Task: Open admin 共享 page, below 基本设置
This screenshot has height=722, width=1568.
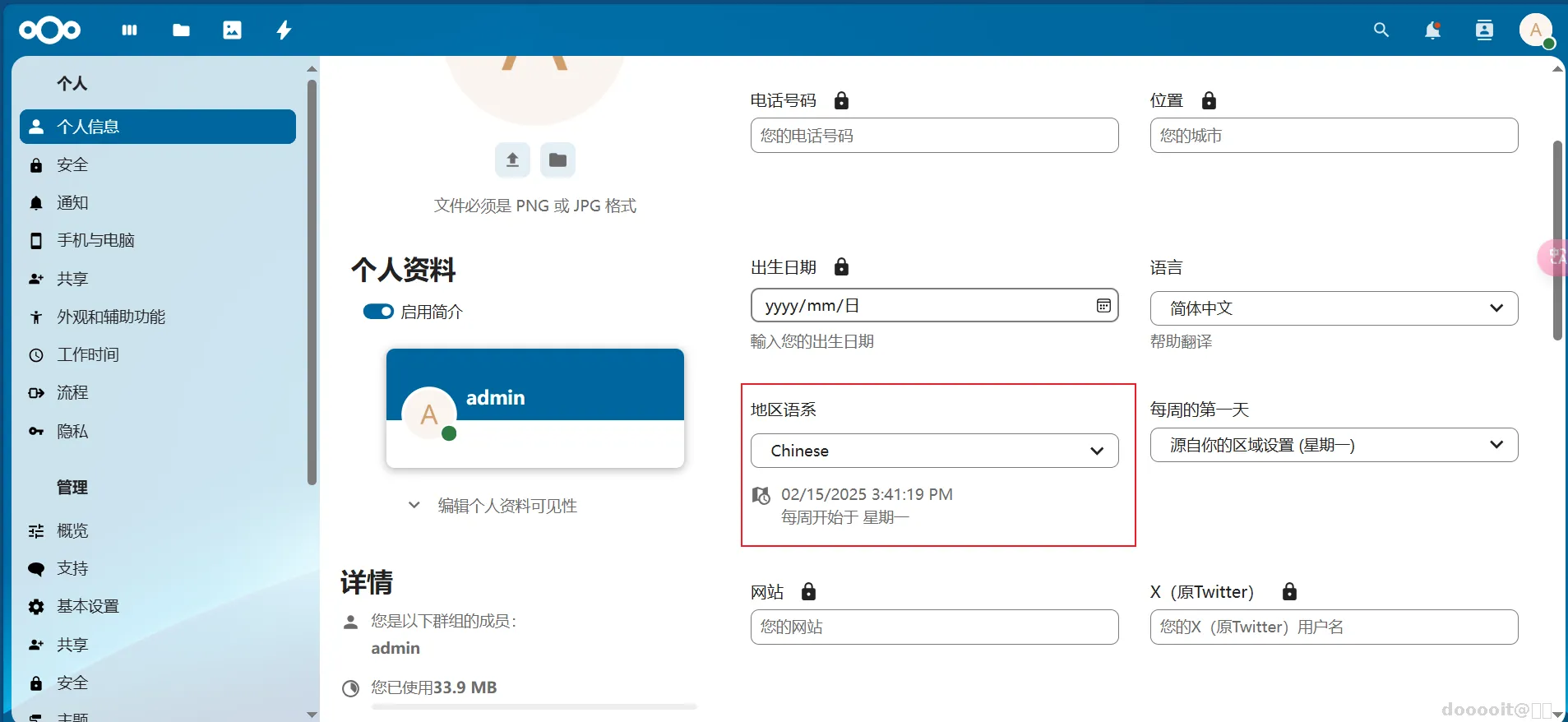Action: click(x=158, y=645)
